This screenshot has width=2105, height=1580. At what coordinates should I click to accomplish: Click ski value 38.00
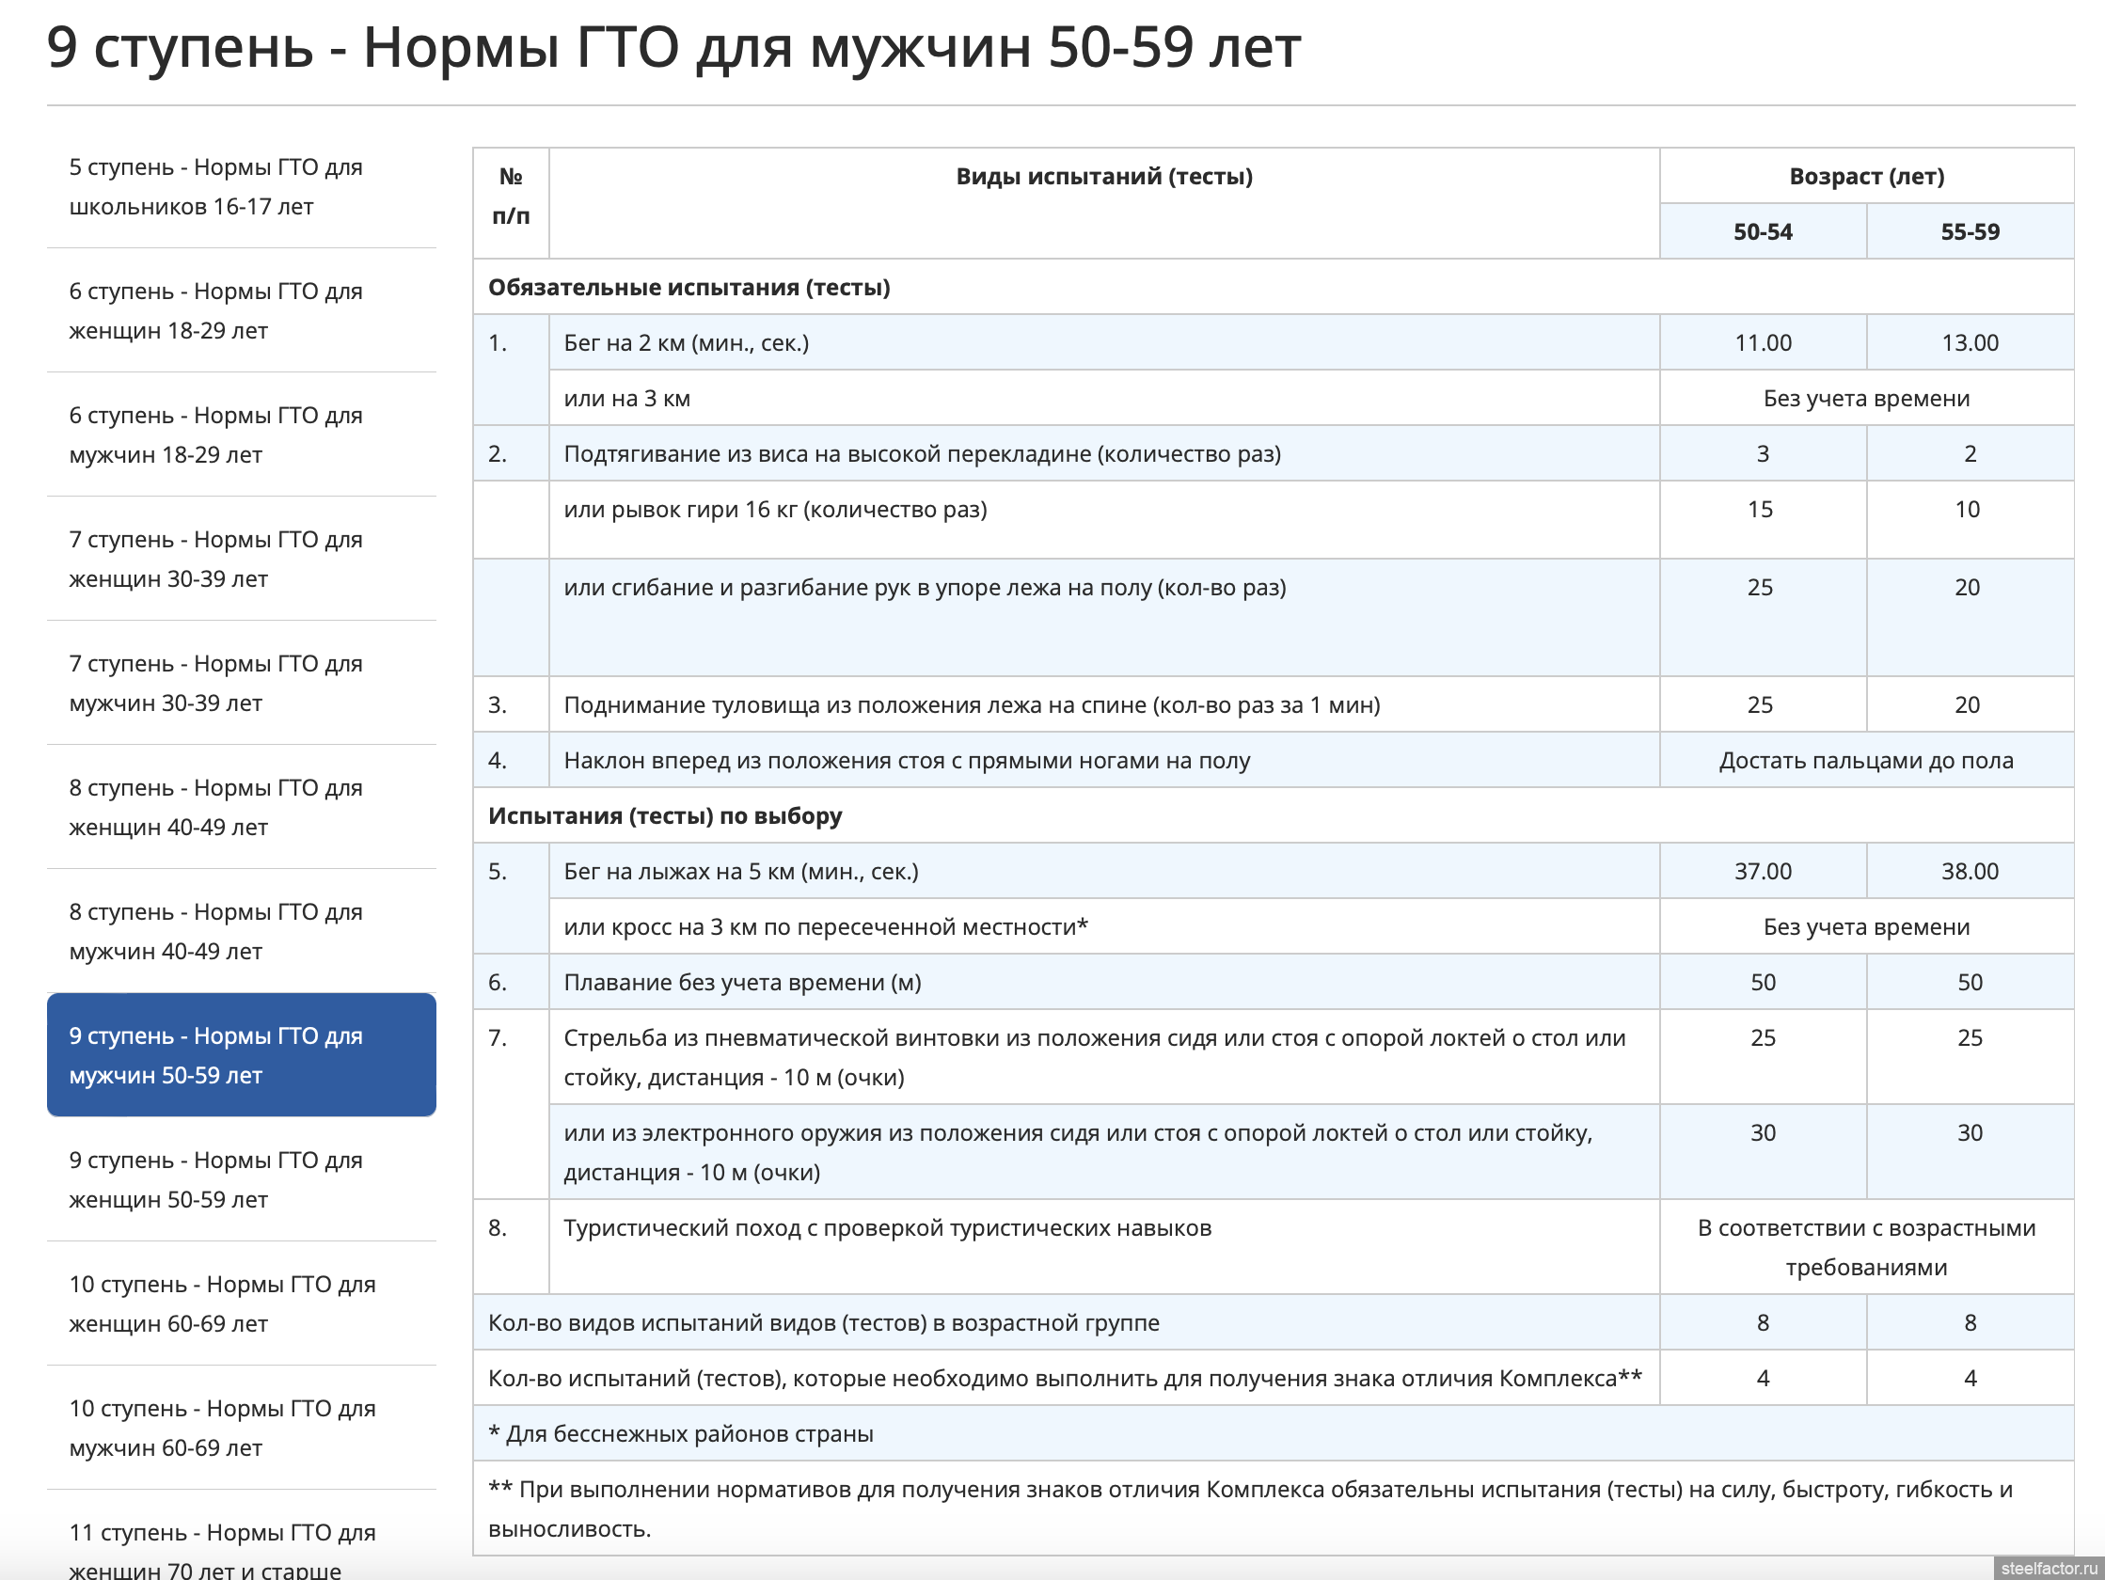1970,872
